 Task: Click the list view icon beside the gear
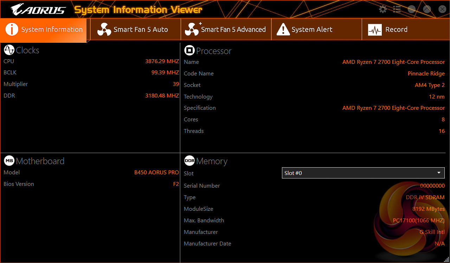[397, 9]
